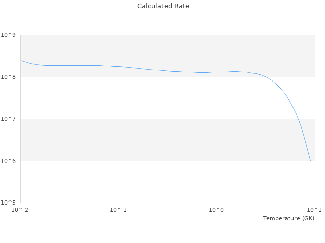325x243 pixels.
Task: Select the 10^8 y-axis tick label
Action: coord(9,77)
